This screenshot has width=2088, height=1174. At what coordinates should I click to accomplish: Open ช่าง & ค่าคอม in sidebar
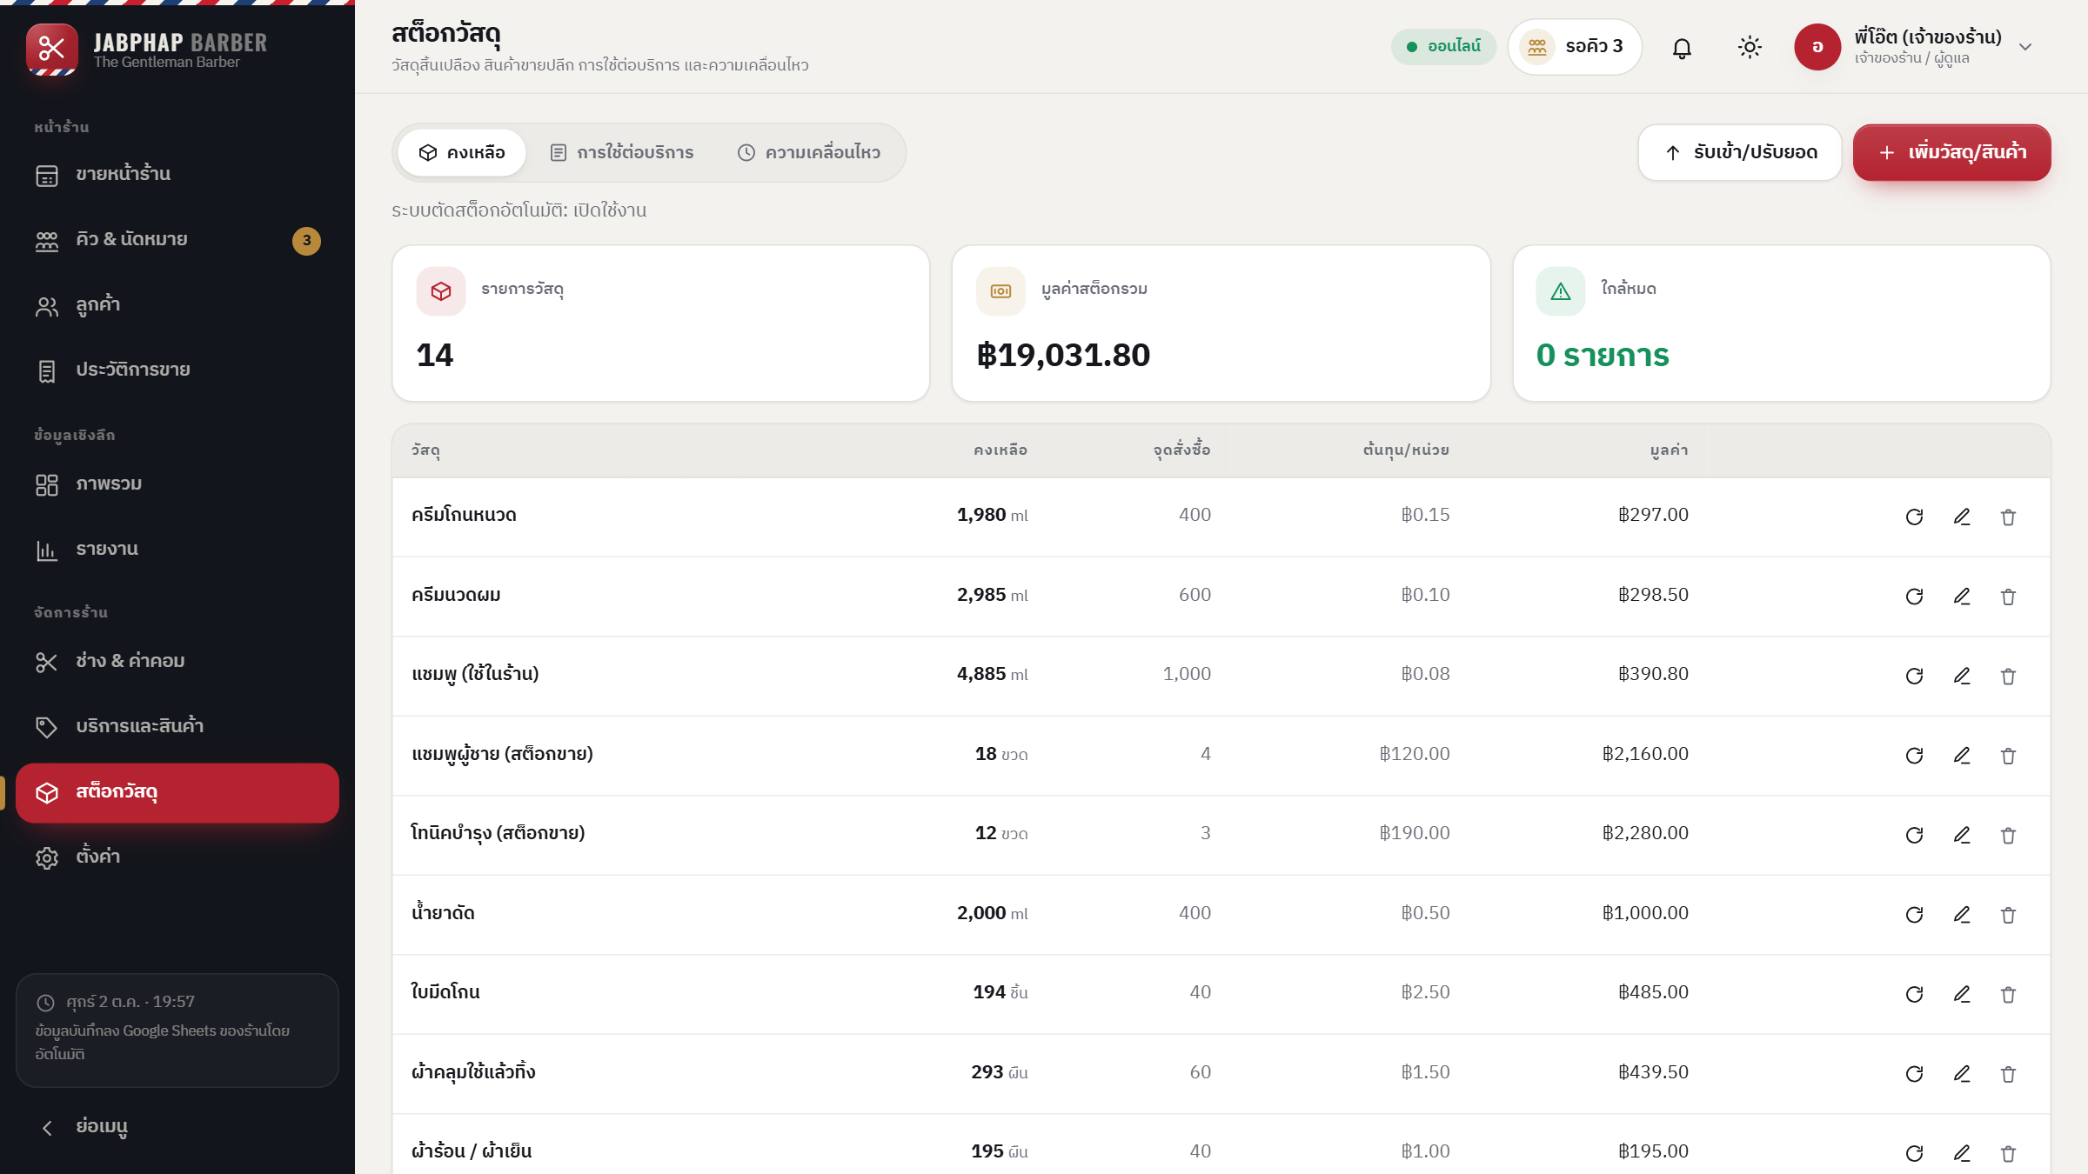tap(177, 662)
